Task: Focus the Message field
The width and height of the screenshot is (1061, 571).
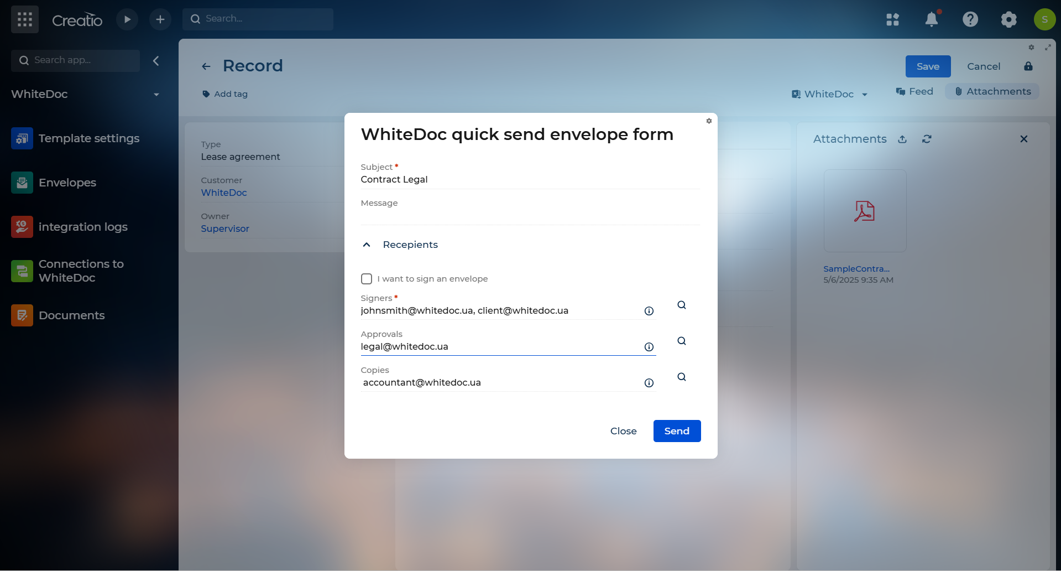Action: coord(530,215)
